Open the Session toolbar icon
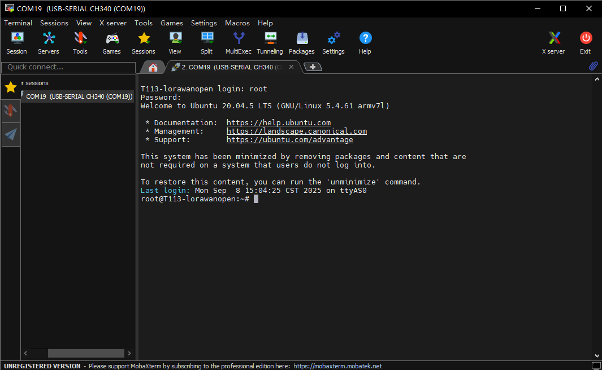Screen dimensions: 602x370 click(16, 43)
